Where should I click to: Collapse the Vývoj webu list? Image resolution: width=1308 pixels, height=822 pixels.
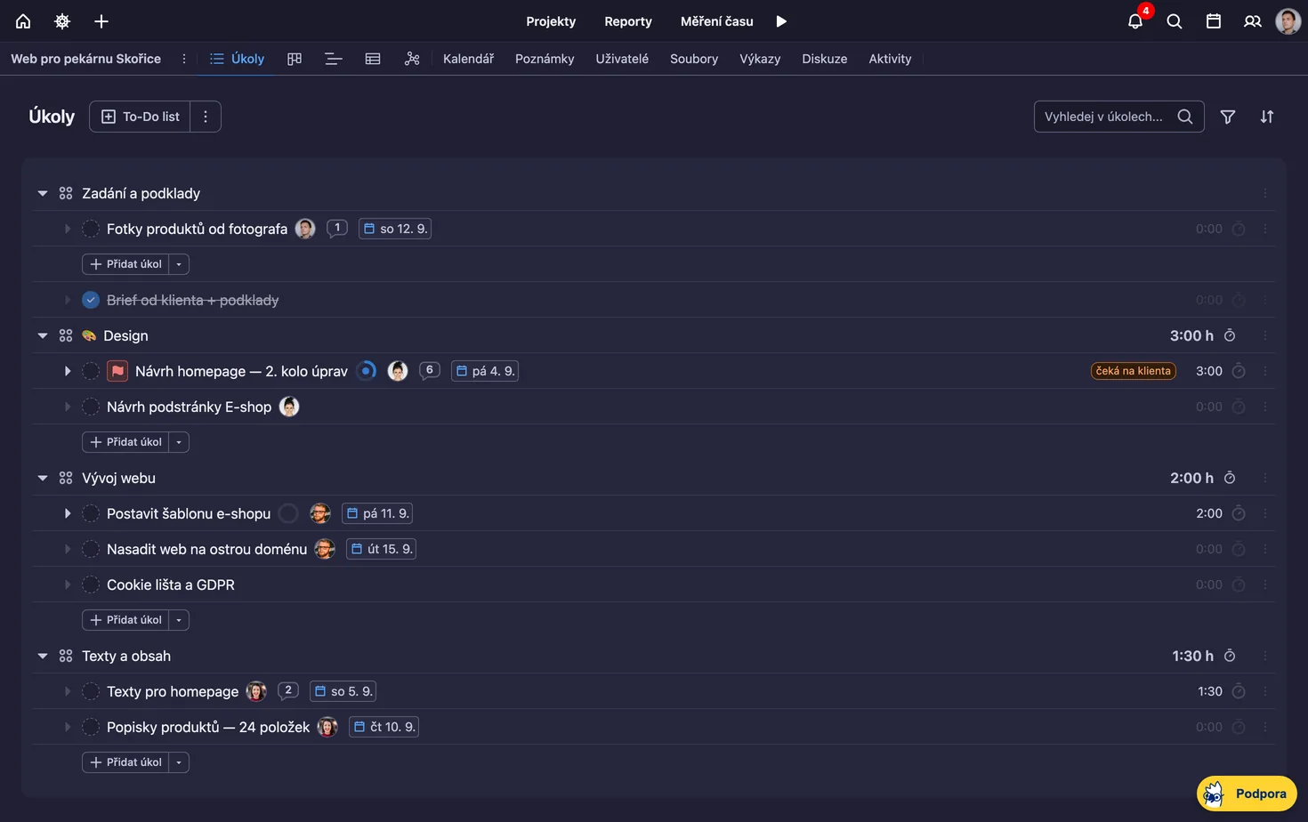coord(43,478)
